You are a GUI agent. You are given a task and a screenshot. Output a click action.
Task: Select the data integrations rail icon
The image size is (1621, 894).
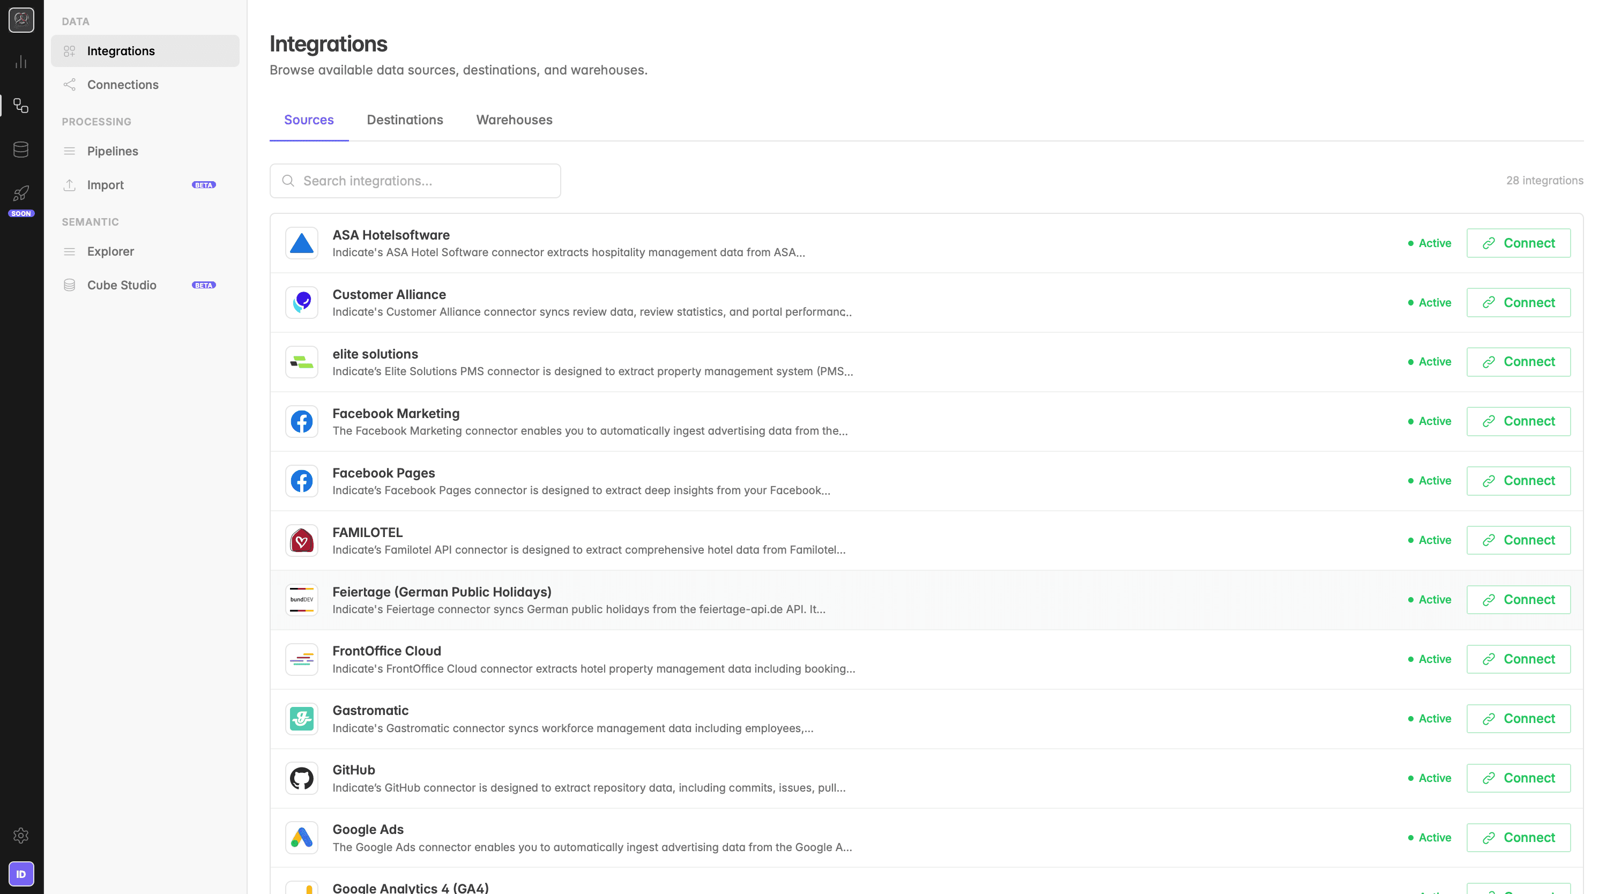click(21, 106)
